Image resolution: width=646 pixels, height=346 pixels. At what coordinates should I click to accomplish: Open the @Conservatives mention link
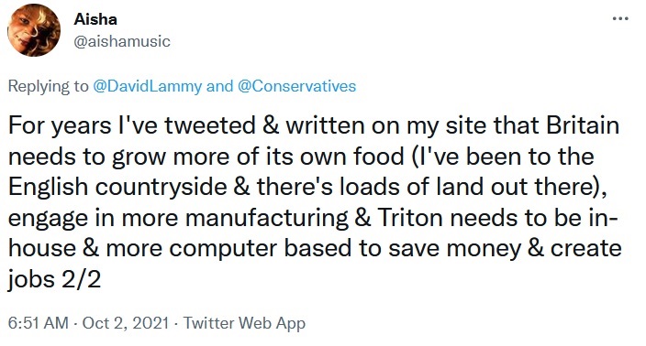coord(296,86)
